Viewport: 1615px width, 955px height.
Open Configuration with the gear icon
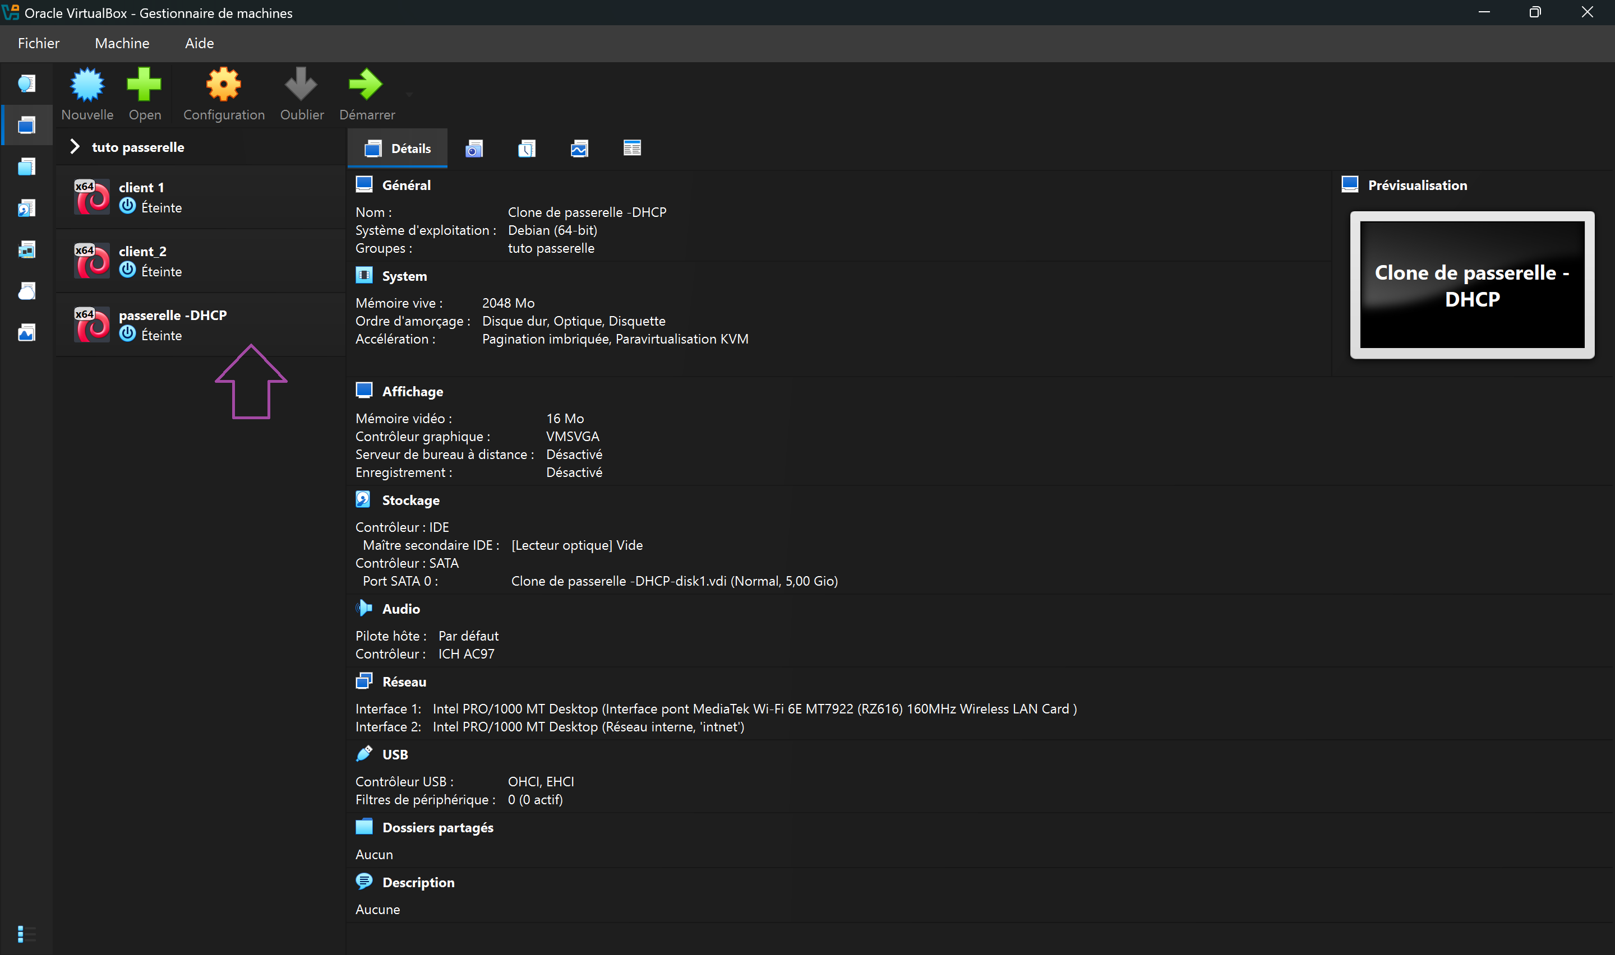[x=223, y=85]
